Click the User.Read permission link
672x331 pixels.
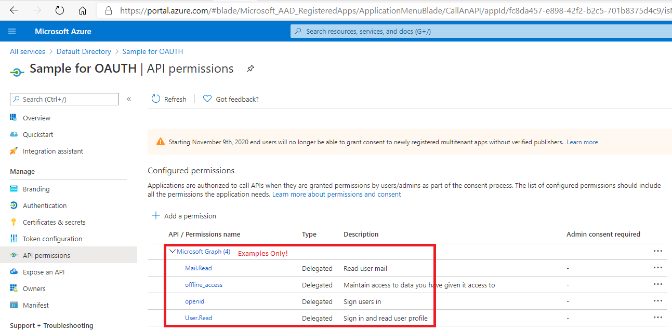tap(199, 318)
